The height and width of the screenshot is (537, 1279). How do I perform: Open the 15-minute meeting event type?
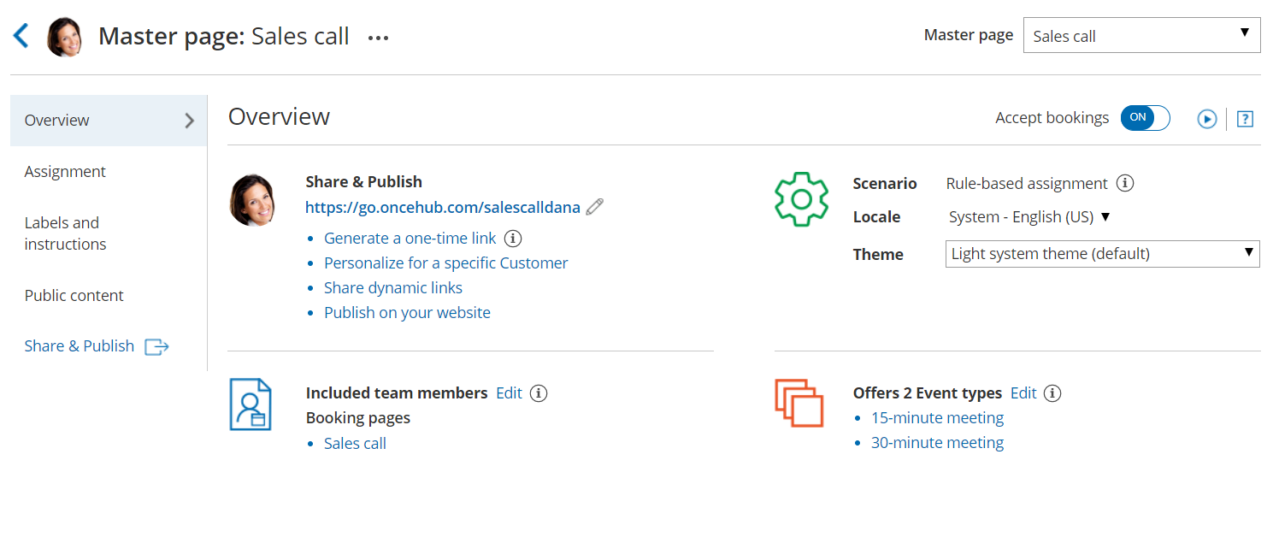[937, 418]
